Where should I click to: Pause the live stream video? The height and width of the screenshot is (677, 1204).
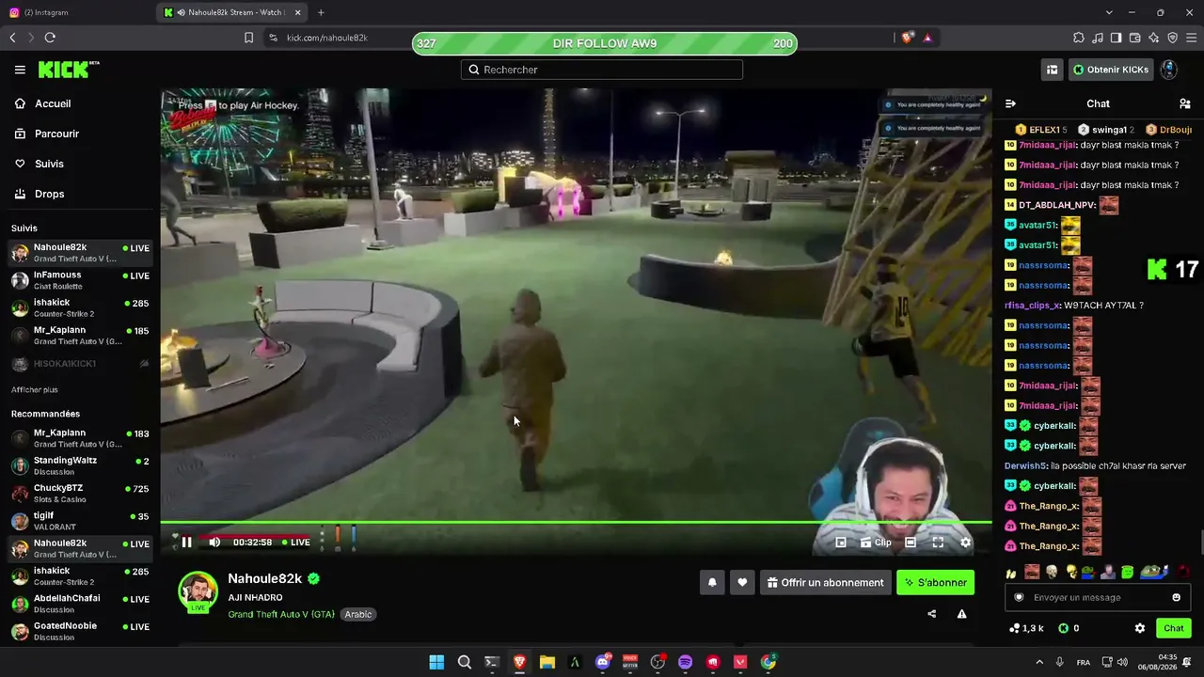[186, 542]
